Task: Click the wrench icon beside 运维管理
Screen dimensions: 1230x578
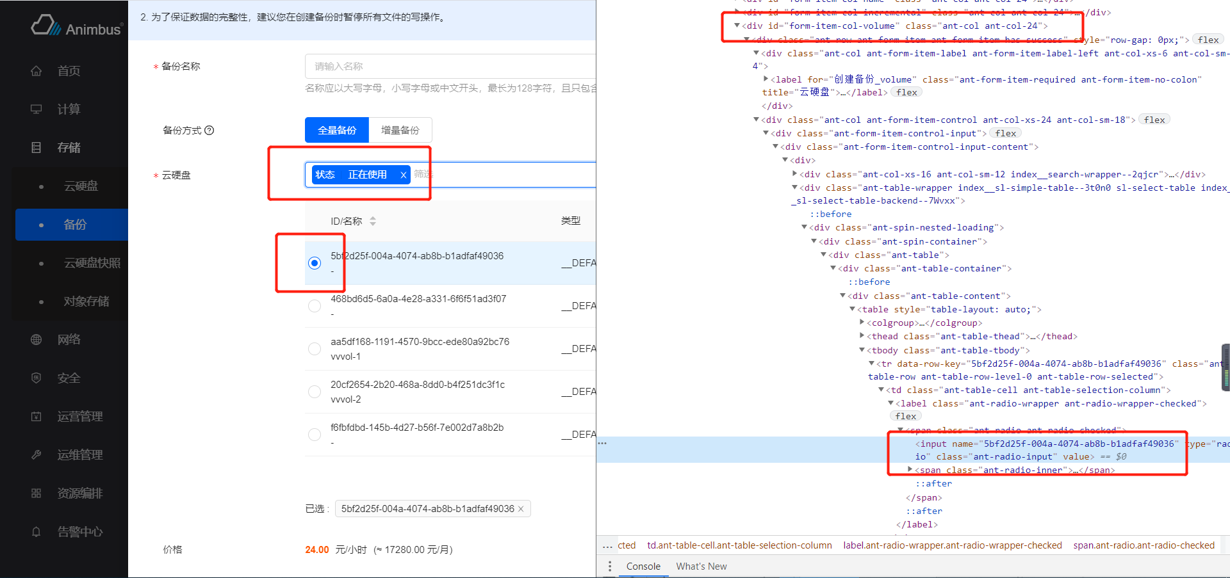Action: [37, 455]
